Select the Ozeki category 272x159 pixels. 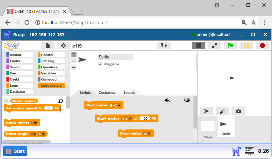pos(20,79)
